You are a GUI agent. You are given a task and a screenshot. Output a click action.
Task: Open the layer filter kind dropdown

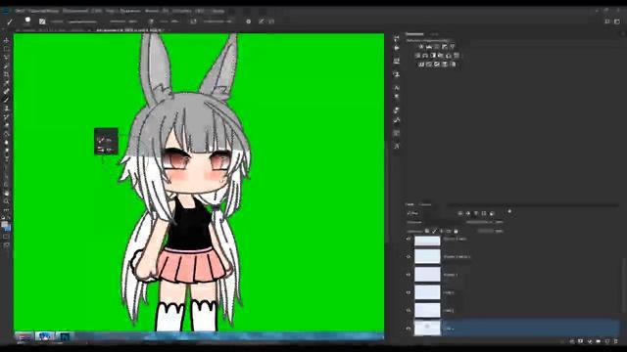click(413, 213)
